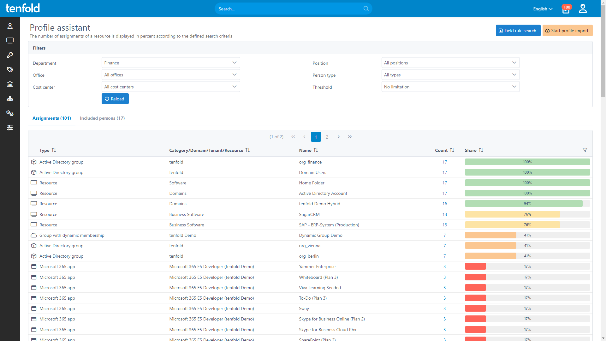This screenshot has width=606, height=341.
Task: Switch to Included persons (17) tab
Action: (x=102, y=118)
